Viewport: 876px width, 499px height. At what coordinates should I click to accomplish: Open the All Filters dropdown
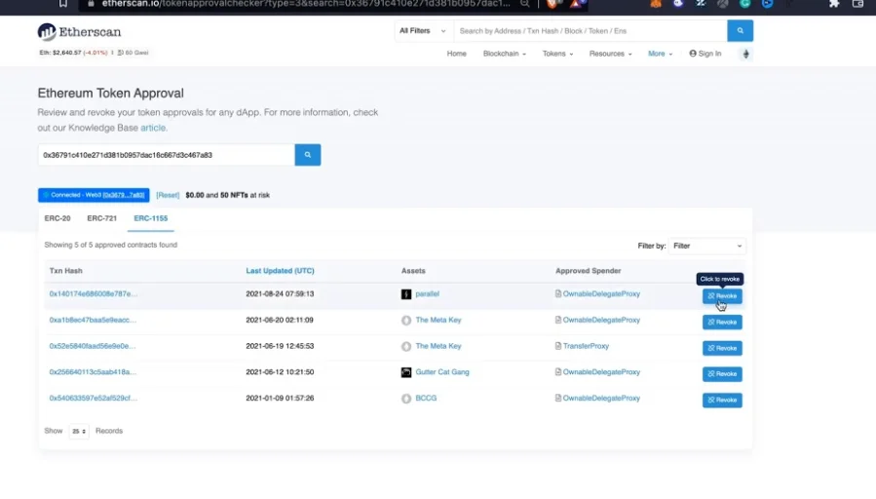click(424, 31)
